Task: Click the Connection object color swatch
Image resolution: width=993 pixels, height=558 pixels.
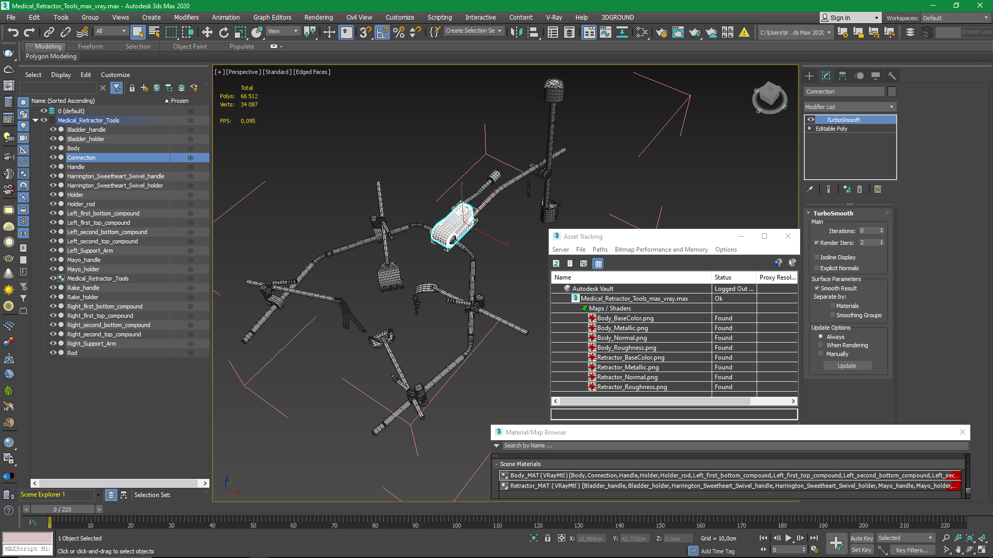Action: pos(892,91)
